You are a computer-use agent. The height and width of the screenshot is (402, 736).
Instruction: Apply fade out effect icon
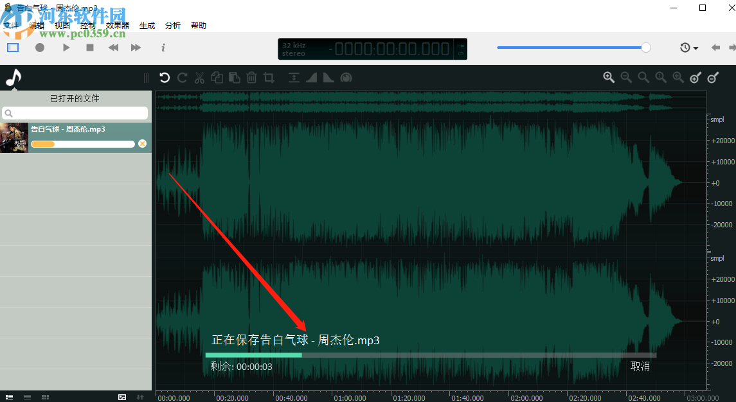(x=328, y=77)
